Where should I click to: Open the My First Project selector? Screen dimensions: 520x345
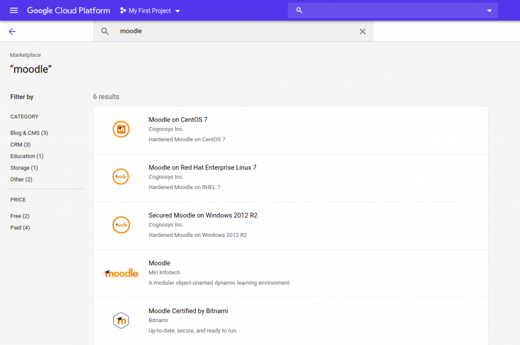pos(150,11)
